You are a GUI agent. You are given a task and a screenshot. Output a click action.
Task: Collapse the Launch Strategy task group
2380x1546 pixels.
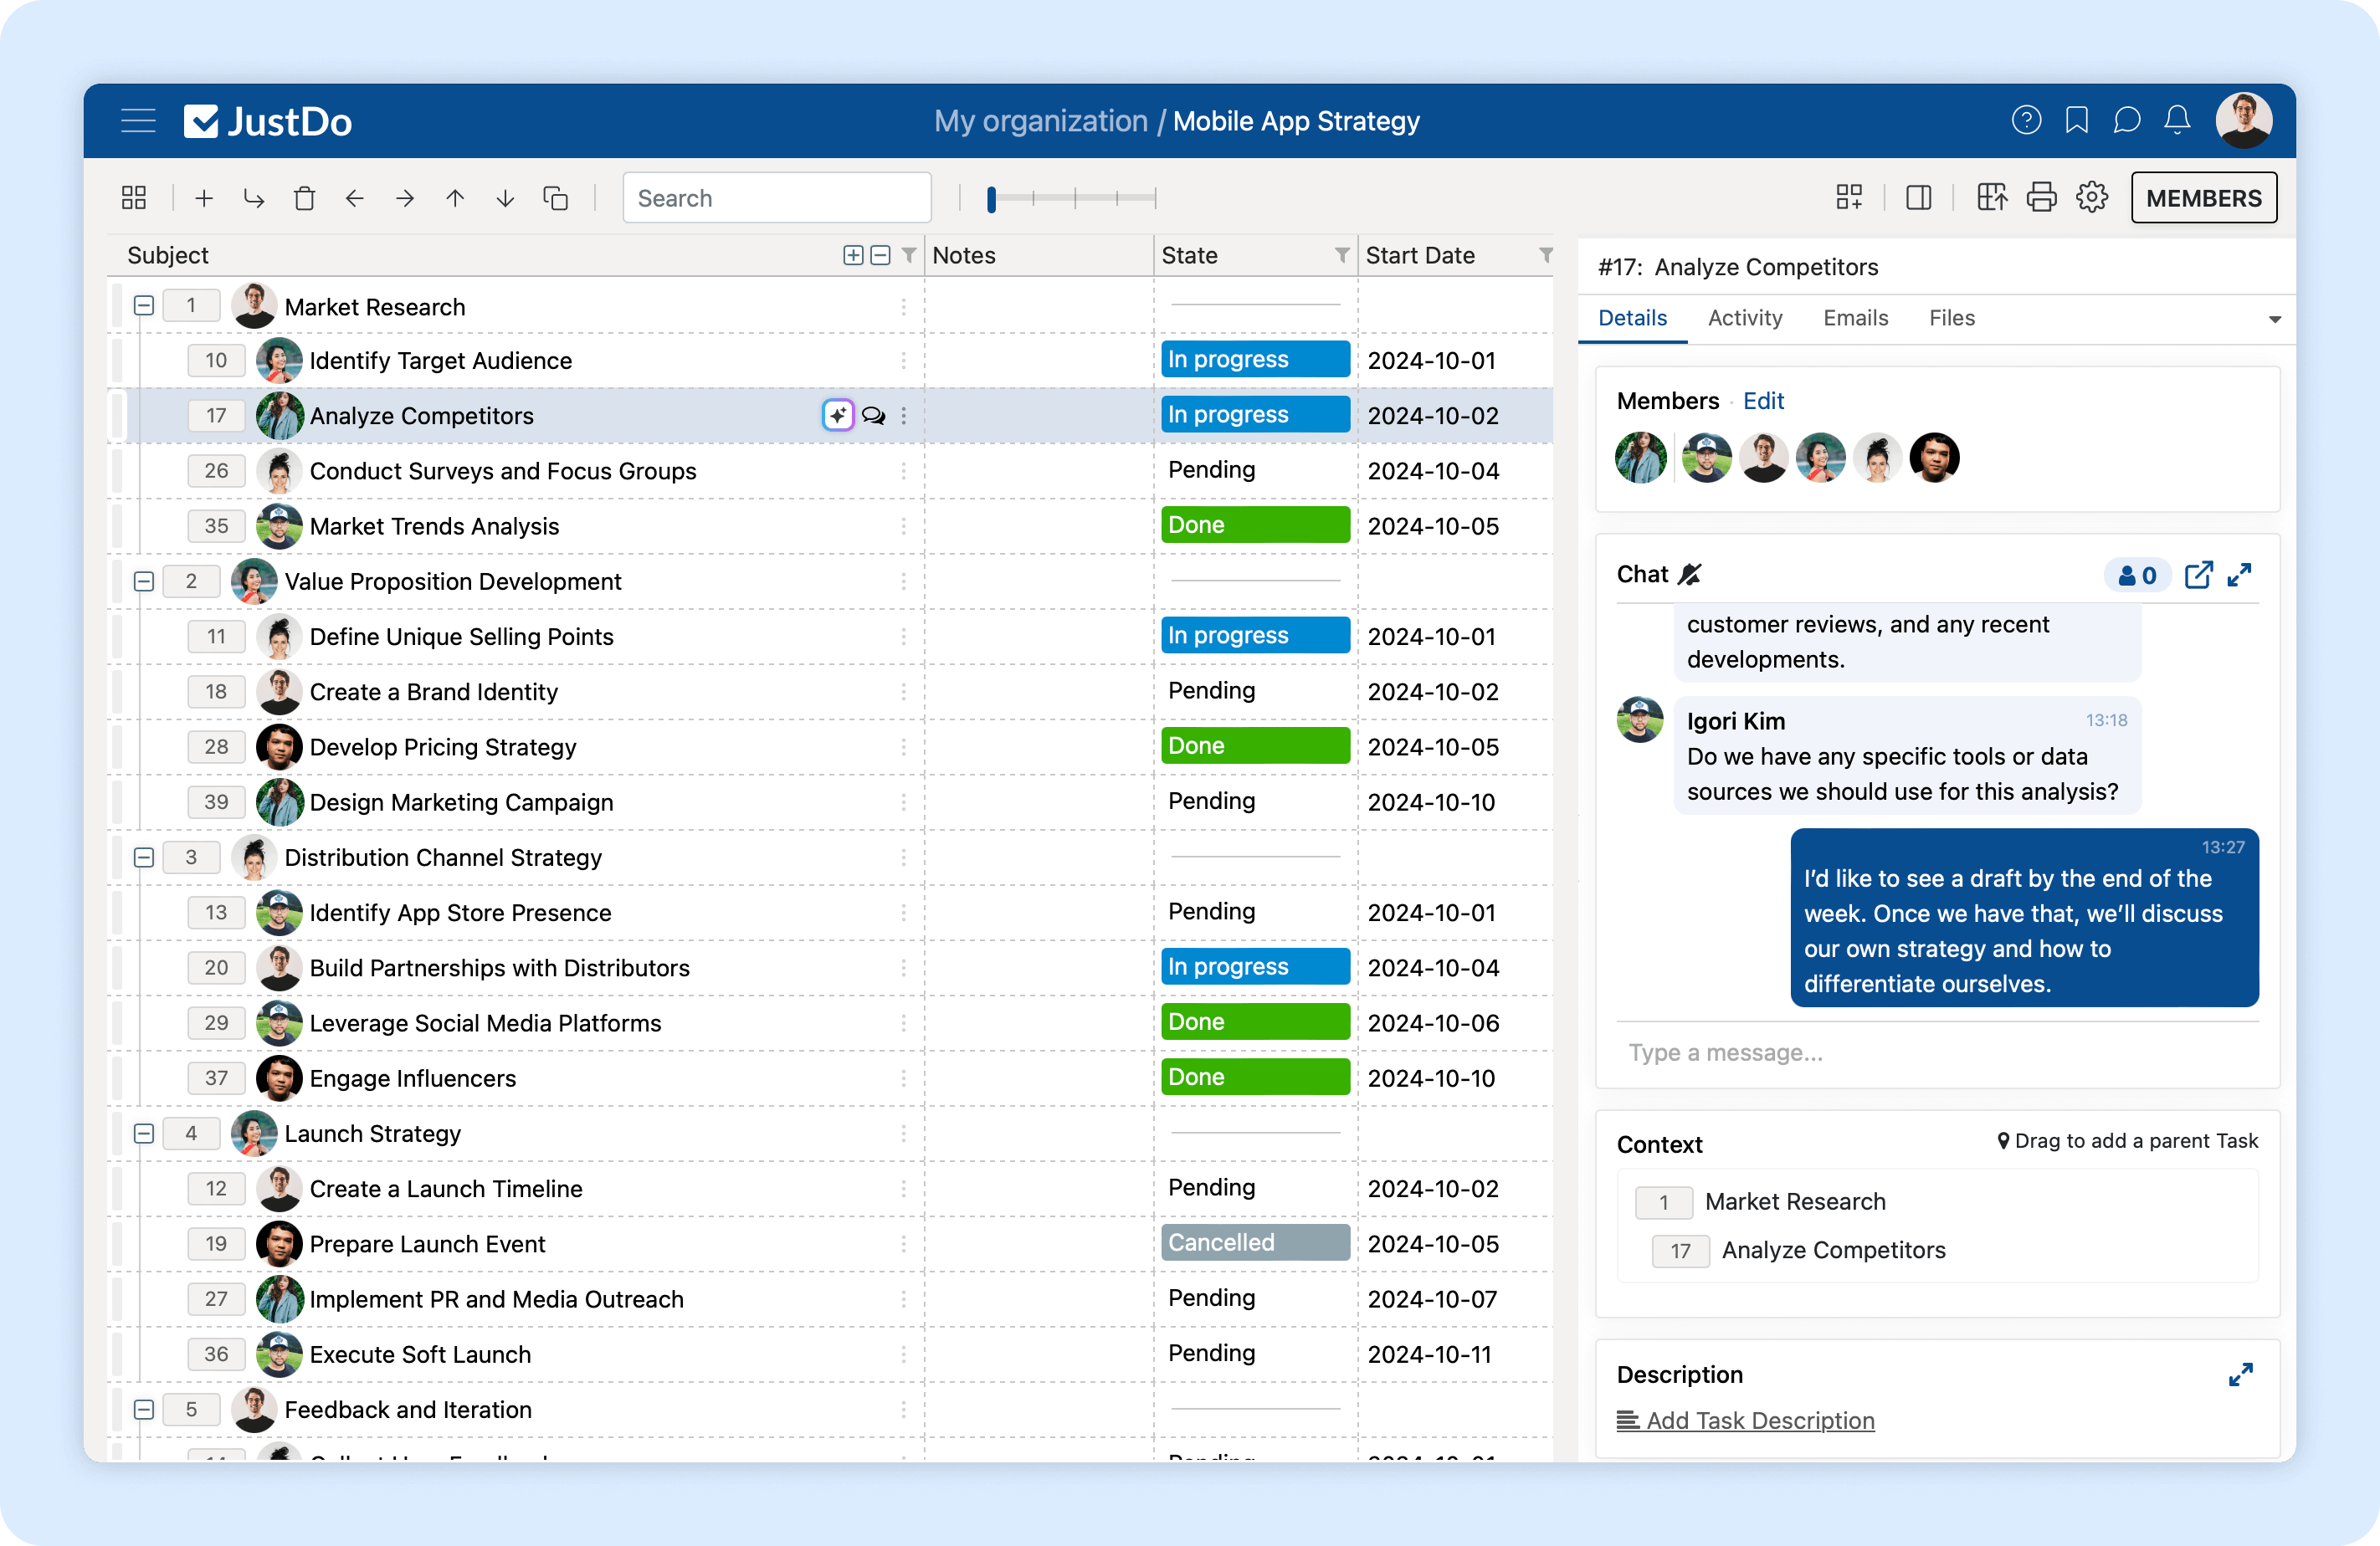pyautogui.click(x=144, y=1133)
